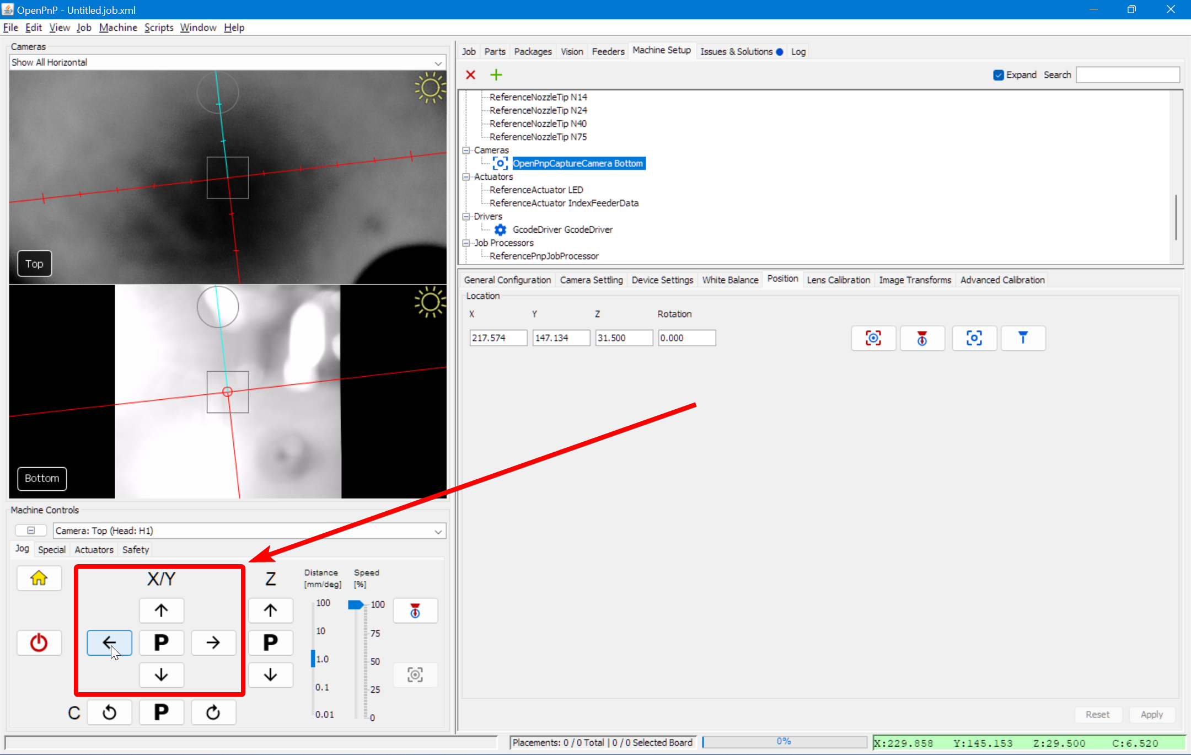This screenshot has width=1191, height=755.
Task: Collapse the machine controls panel toggle
Action: click(x=31, y=531)
